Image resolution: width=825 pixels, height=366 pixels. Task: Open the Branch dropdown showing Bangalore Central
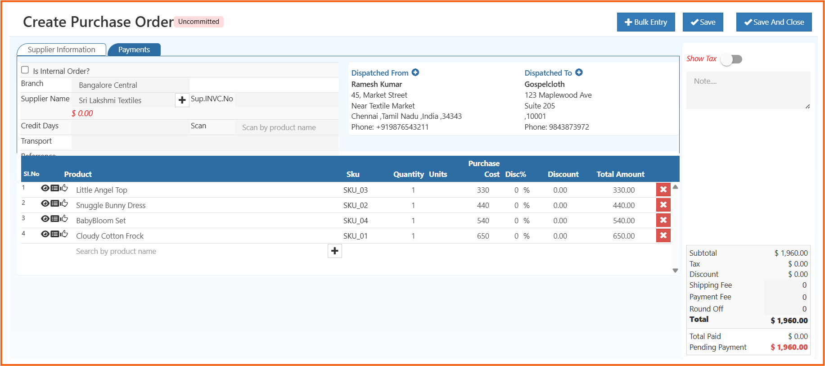[130, 85]
